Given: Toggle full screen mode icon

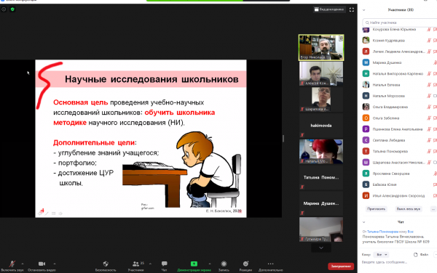Looking at the screenshot, I should (x=352, y=9).
